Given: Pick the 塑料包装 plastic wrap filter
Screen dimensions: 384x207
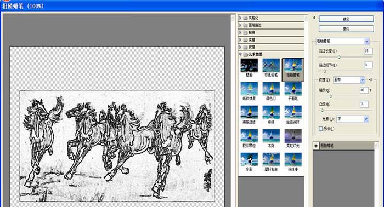Looking at the screenshot, I should pos(271,159).
